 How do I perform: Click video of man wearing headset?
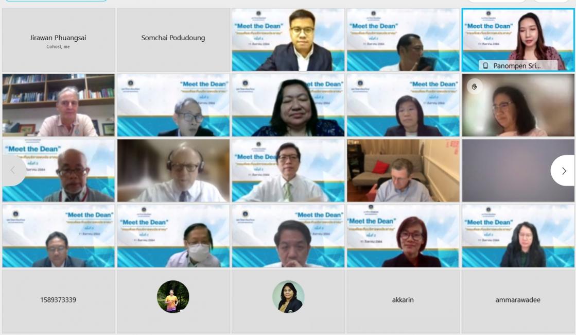pos(173,171)
